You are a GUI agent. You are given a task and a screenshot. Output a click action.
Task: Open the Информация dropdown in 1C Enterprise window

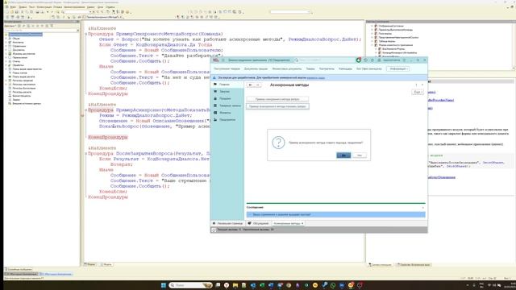(x=398, y=69)
